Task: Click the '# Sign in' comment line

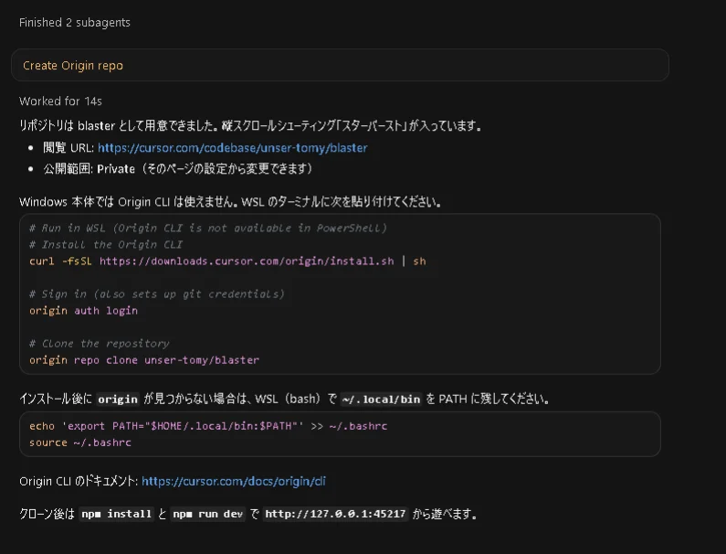Action: (157, 294)
